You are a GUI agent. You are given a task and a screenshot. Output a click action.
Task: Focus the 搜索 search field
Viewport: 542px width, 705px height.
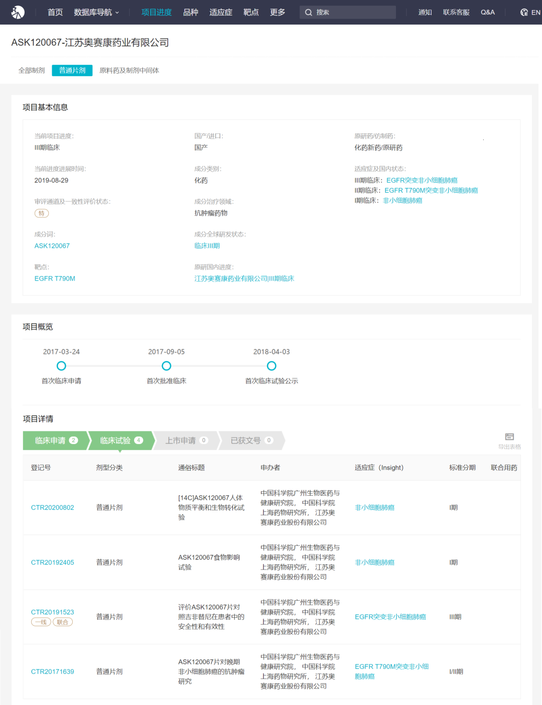pos(348,13)
